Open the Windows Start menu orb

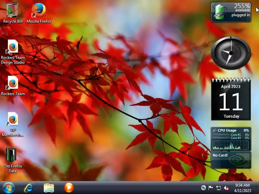tap(9, 188)
